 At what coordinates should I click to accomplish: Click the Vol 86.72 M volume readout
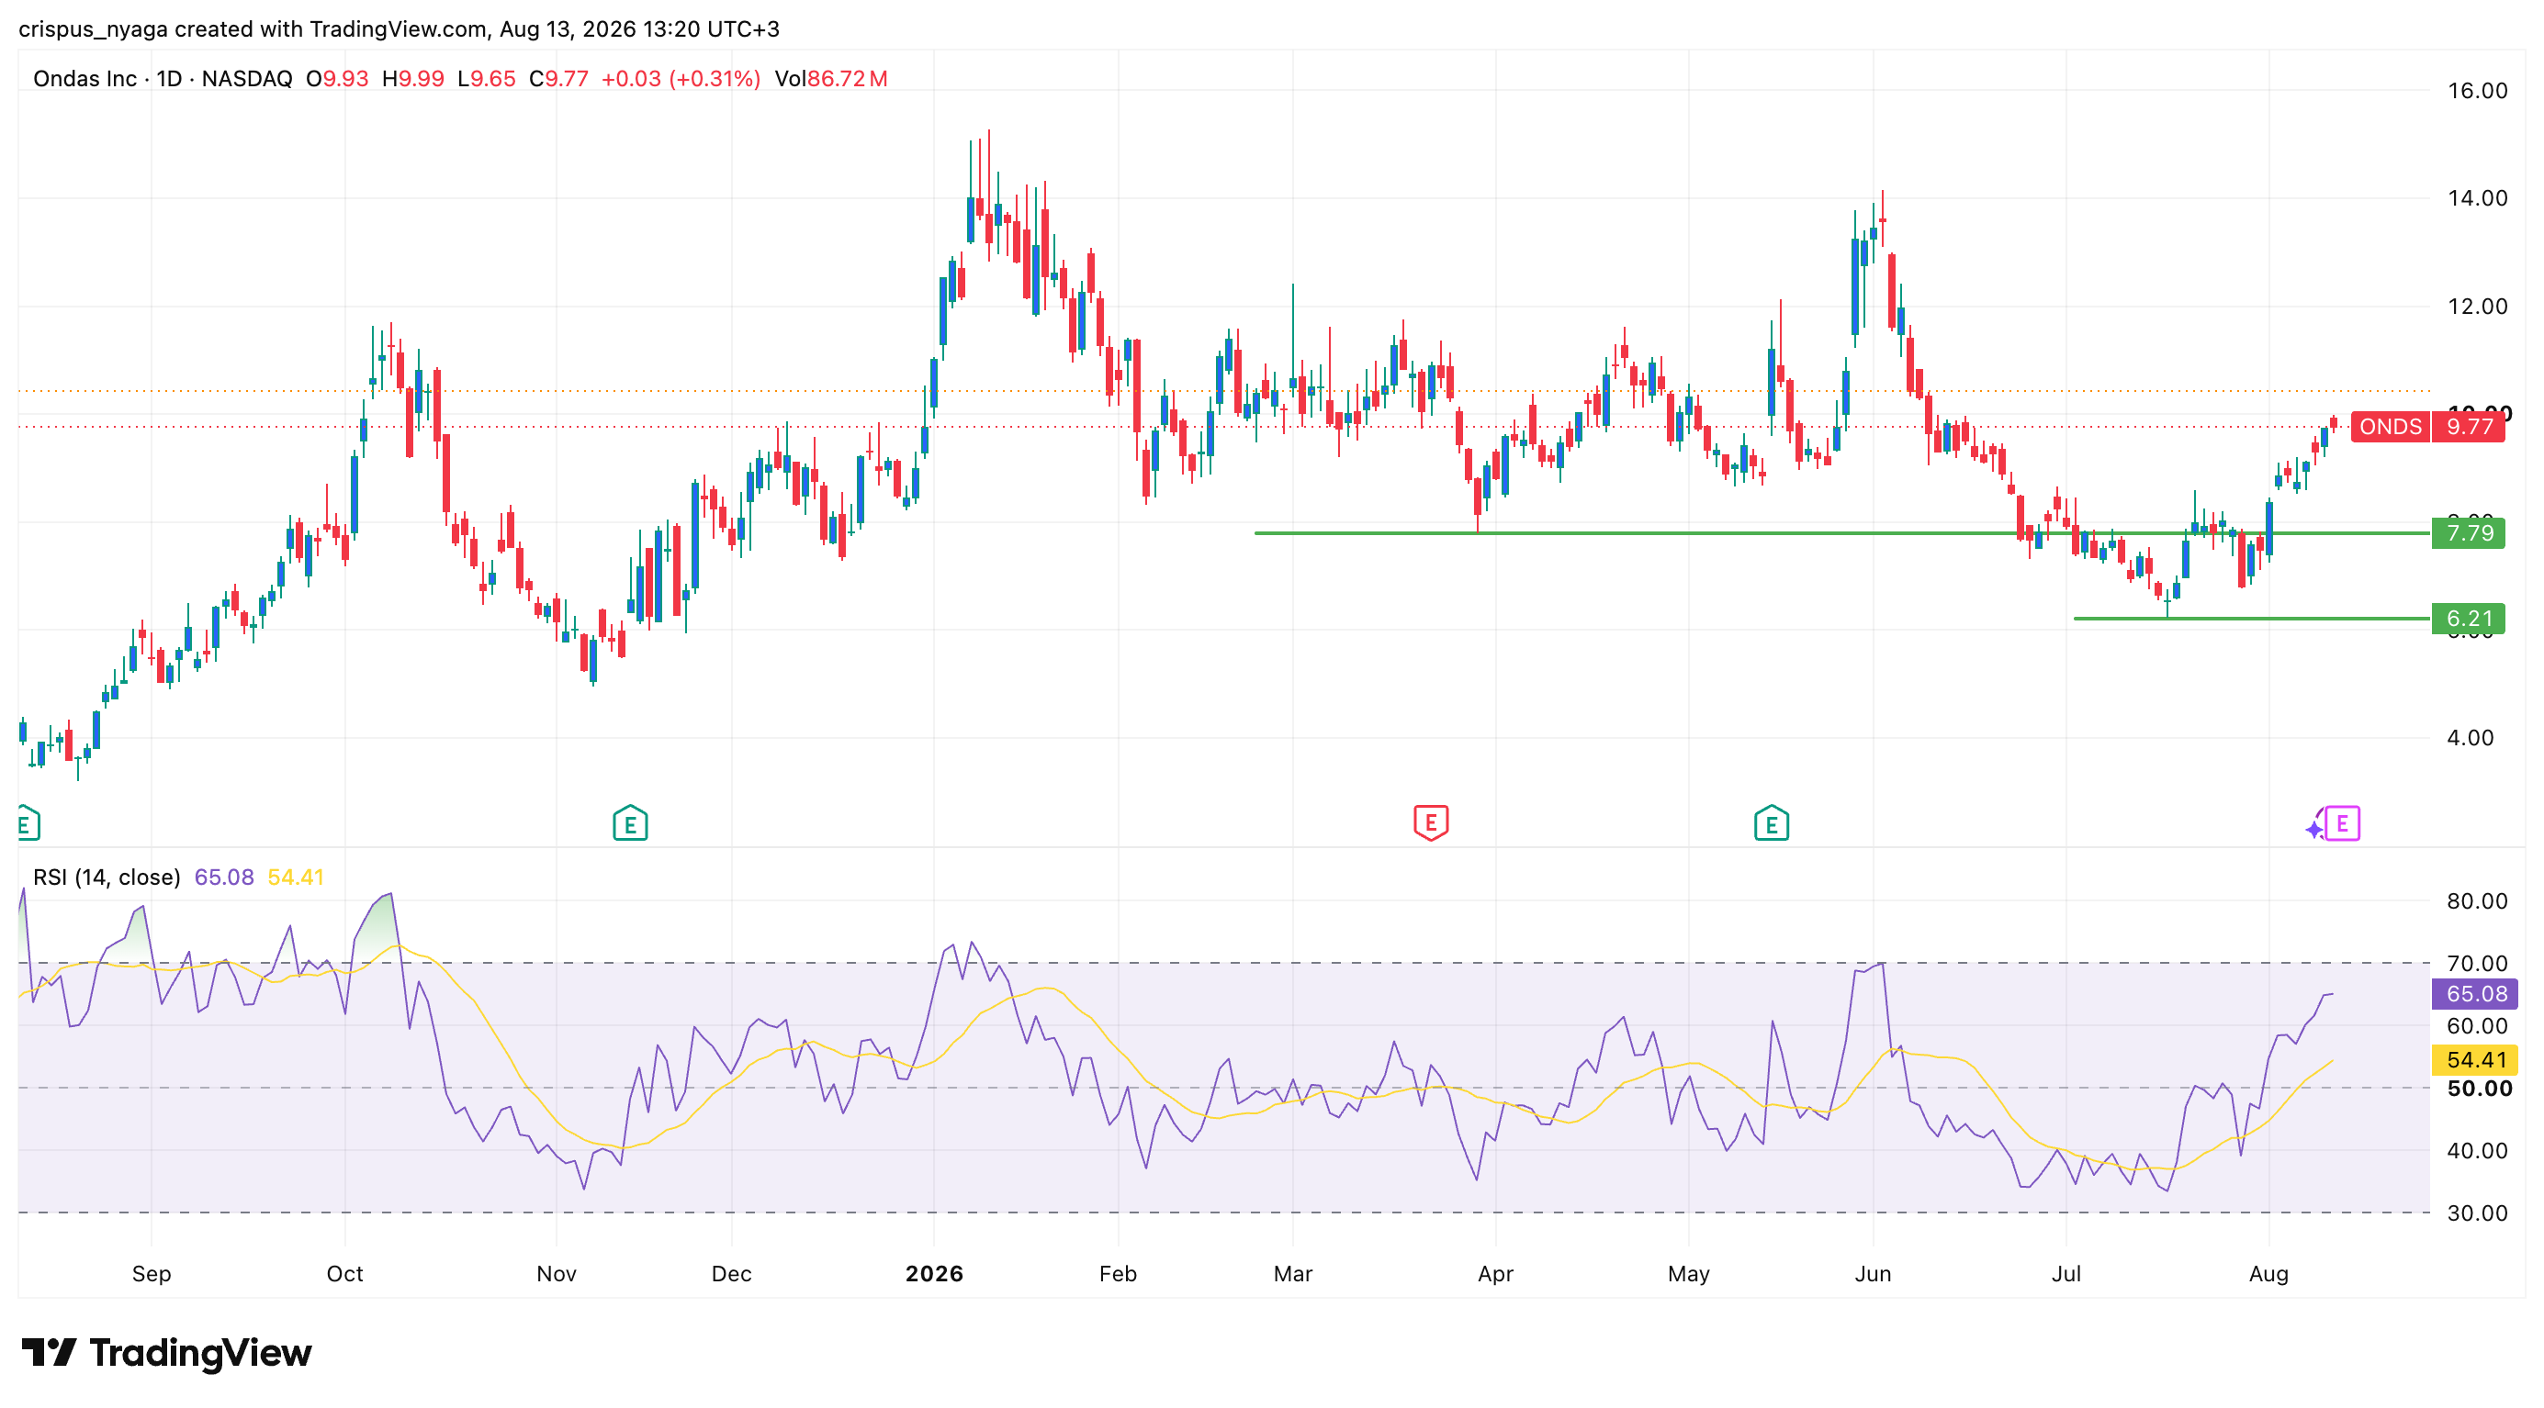coord(831,79)
